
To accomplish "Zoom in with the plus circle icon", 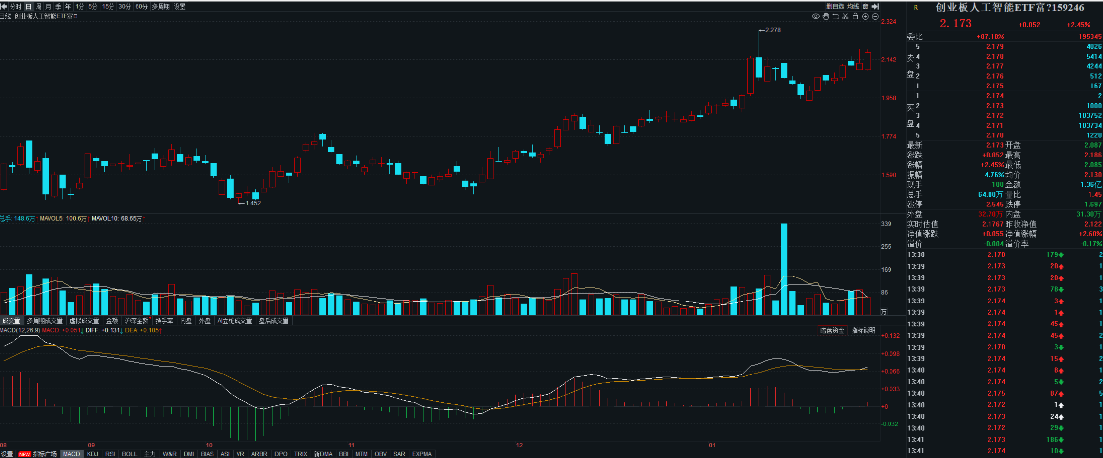I will (865, 17).
